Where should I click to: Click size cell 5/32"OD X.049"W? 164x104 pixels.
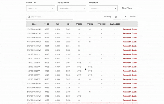tap(34, 100)
